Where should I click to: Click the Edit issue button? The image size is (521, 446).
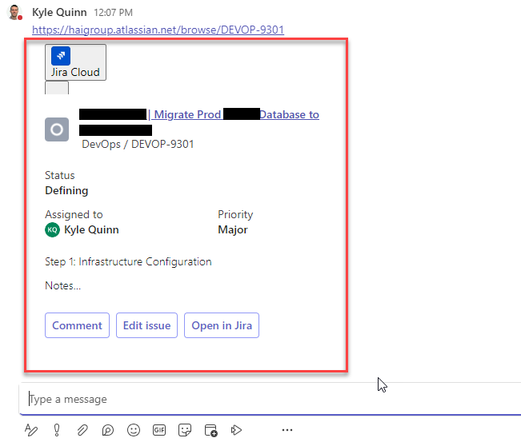click(147, 325)
